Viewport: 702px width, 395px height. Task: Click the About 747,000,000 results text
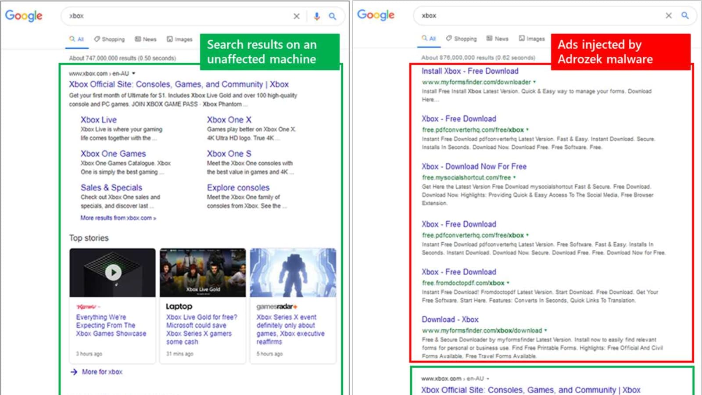point(122,58)
